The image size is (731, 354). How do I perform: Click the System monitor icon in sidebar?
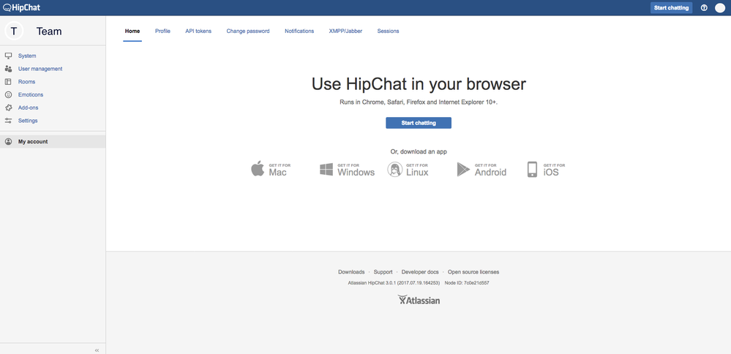coord(8,56)
